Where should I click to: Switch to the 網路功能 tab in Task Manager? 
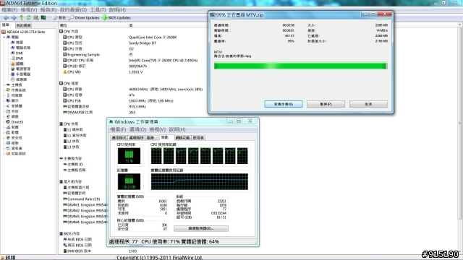point(182,138)
